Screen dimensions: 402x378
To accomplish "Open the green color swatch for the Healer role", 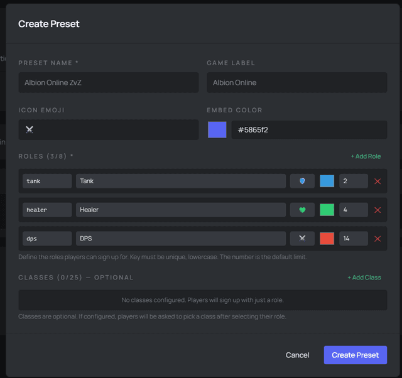I will (327, 210).
